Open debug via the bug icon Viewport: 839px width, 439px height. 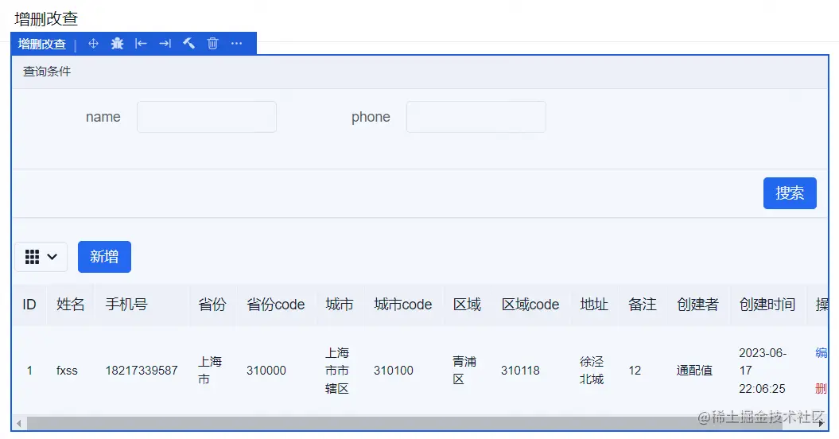click(x=117, y=44)
